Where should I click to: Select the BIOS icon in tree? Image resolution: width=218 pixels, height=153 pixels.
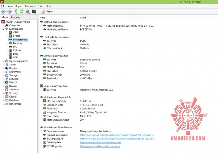[10, 54]
